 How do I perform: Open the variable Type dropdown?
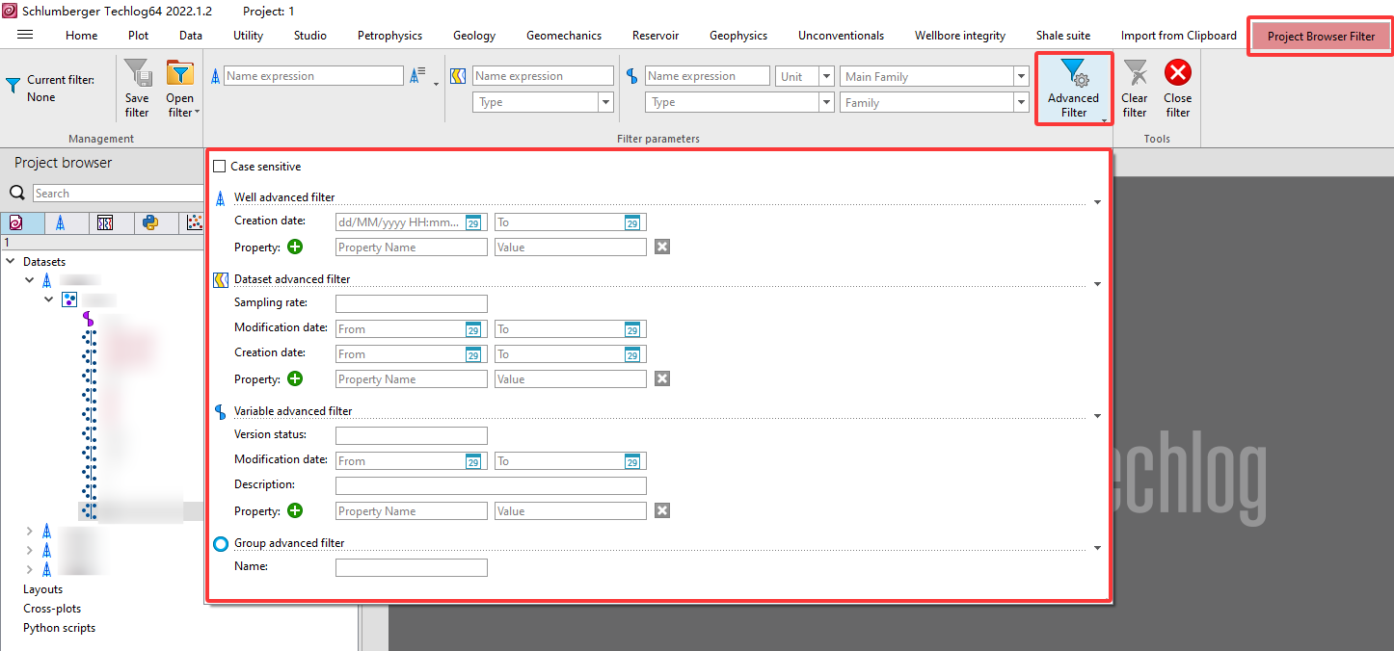coord(827,102)
